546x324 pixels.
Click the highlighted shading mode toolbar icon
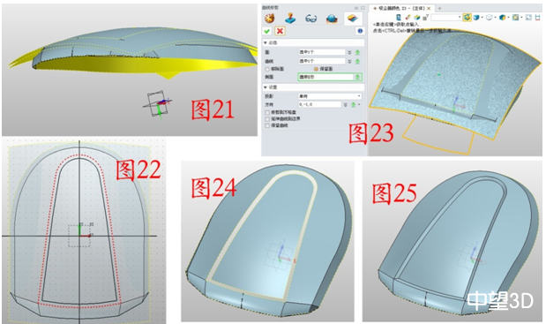coord(467,17)
